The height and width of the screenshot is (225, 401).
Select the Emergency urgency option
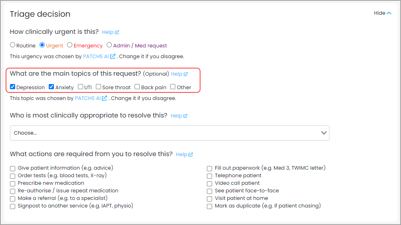[x=69, y=45]
